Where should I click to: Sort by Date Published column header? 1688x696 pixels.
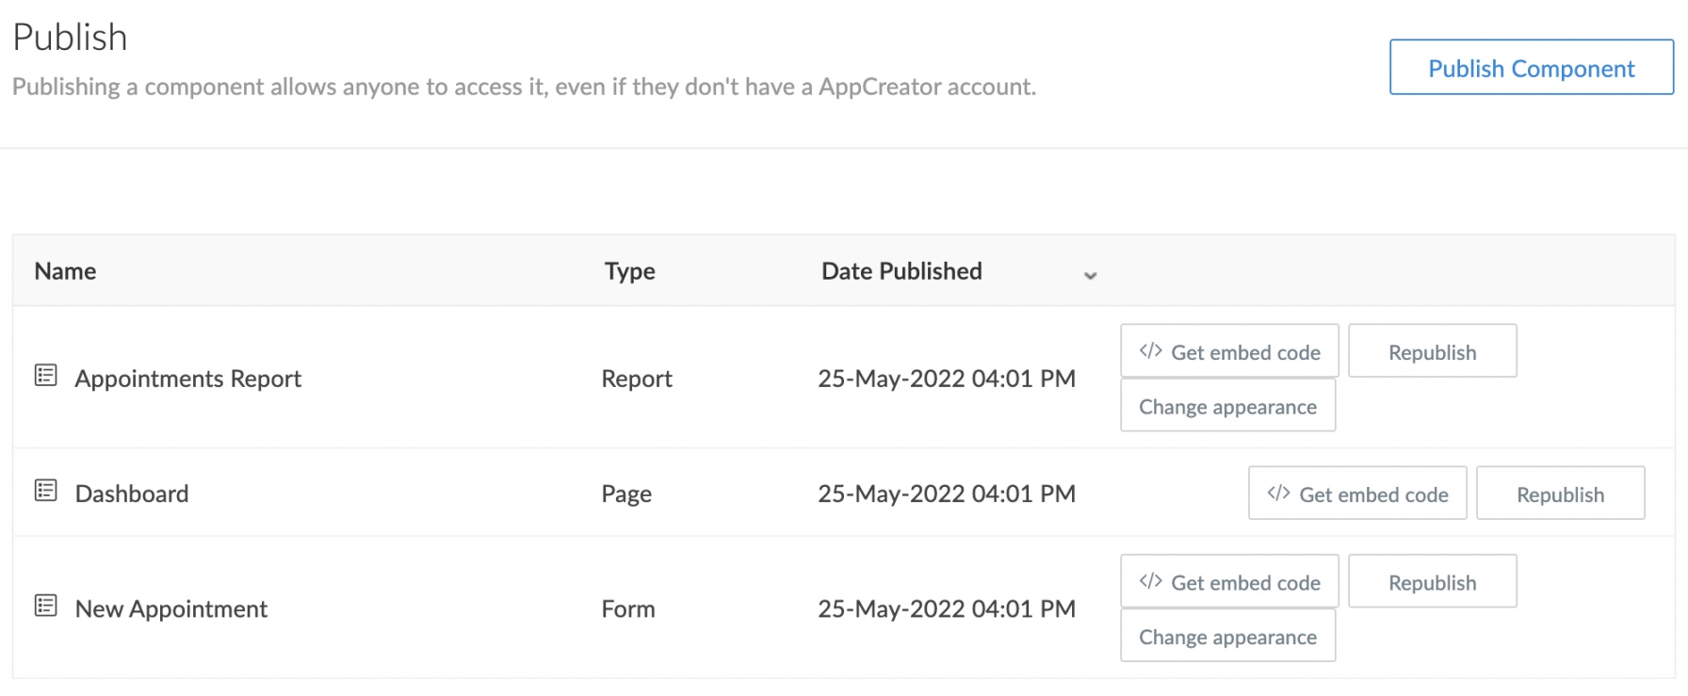(901, 271)
